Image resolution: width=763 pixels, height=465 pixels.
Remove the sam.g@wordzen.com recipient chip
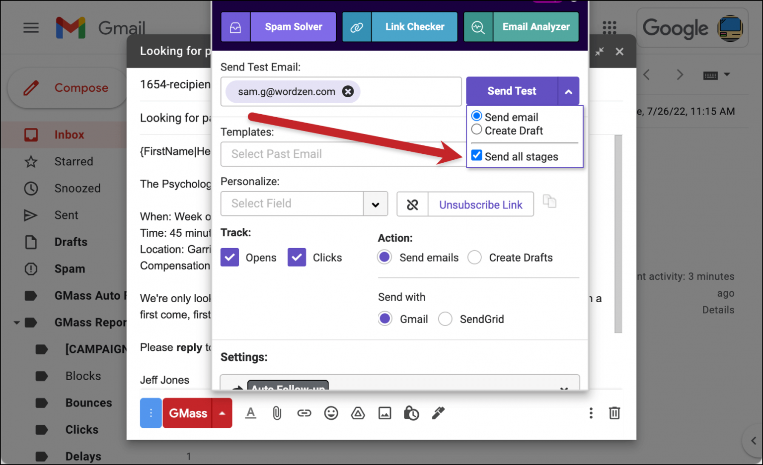click(x=348, y=91)
